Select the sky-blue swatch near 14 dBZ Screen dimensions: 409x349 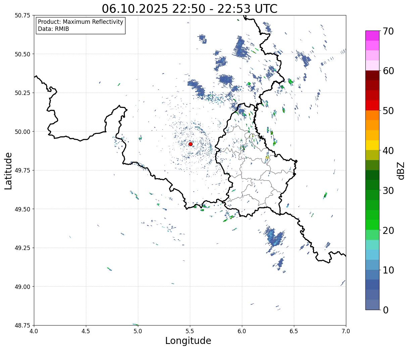372,255
